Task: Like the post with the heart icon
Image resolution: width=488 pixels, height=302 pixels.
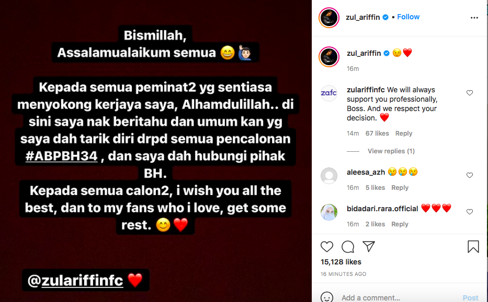Action: [x=327, y=246]
